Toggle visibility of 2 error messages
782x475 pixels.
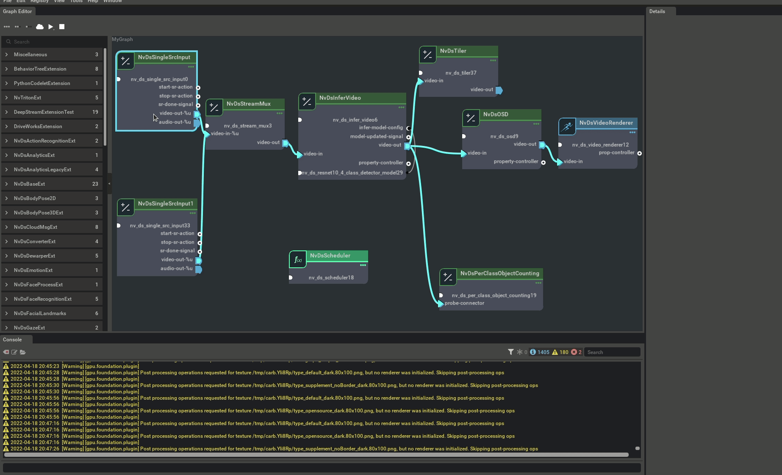[577, 352]
